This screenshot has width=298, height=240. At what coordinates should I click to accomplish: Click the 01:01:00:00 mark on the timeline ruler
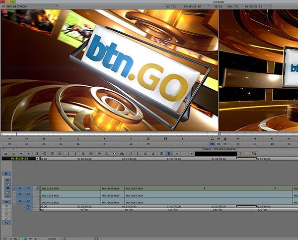point(129,159)
